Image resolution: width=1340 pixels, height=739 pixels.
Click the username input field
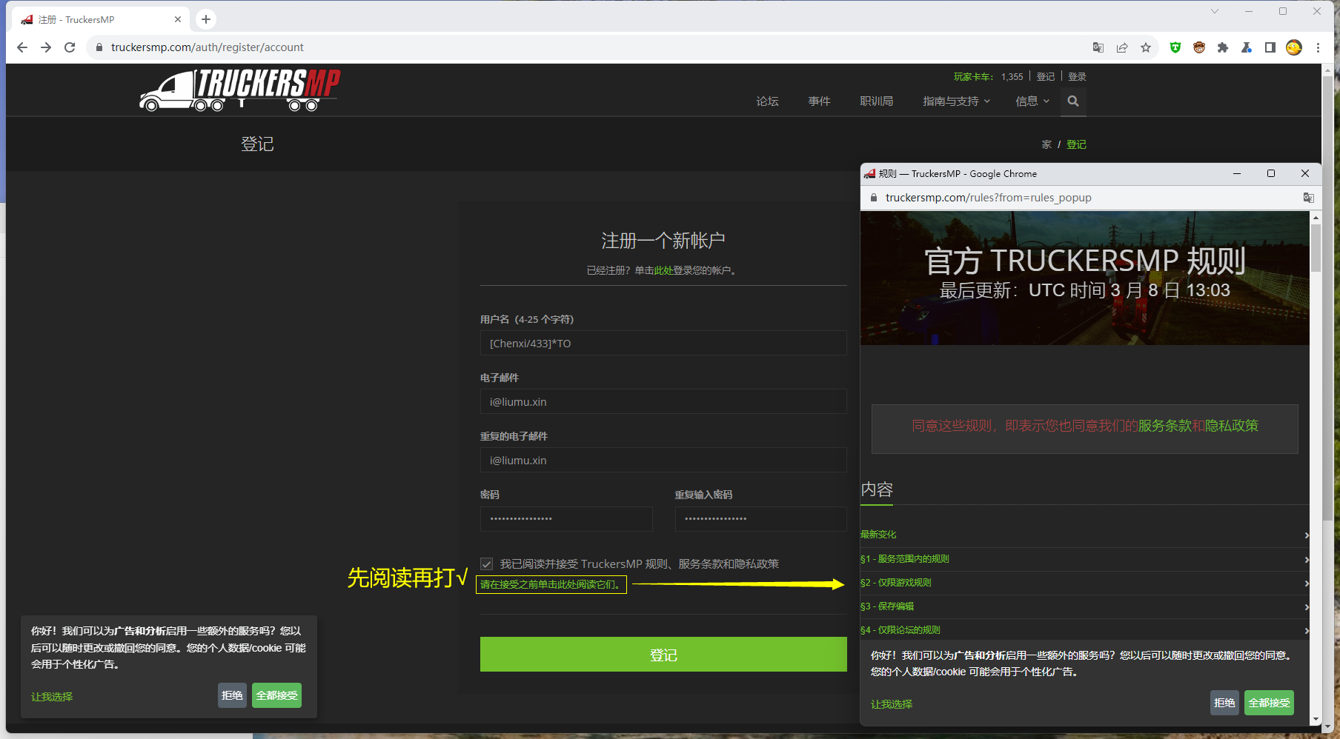point(663,343)
